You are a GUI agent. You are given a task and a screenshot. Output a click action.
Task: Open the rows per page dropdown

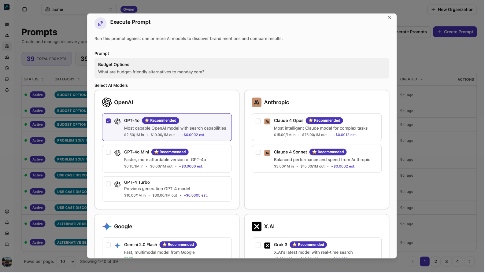point(66,262)
